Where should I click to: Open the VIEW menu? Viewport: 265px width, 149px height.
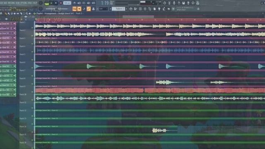click(x=17, y=3)
